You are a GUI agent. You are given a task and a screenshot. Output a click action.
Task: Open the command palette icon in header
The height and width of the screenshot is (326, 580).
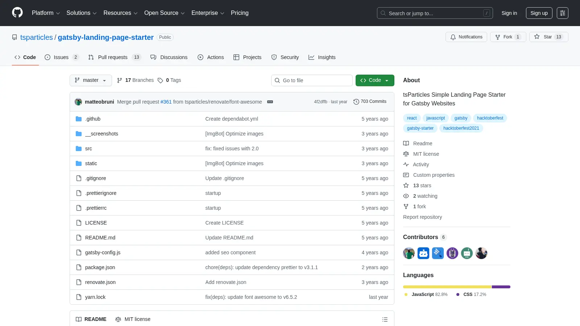563,13
